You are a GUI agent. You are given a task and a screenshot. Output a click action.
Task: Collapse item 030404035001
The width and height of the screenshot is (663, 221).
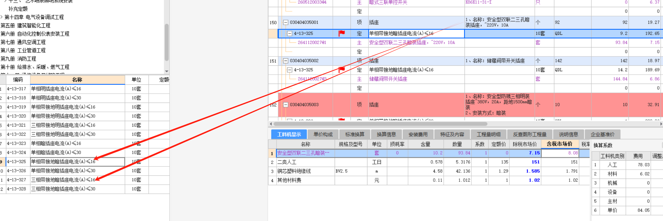coord(286,22)
